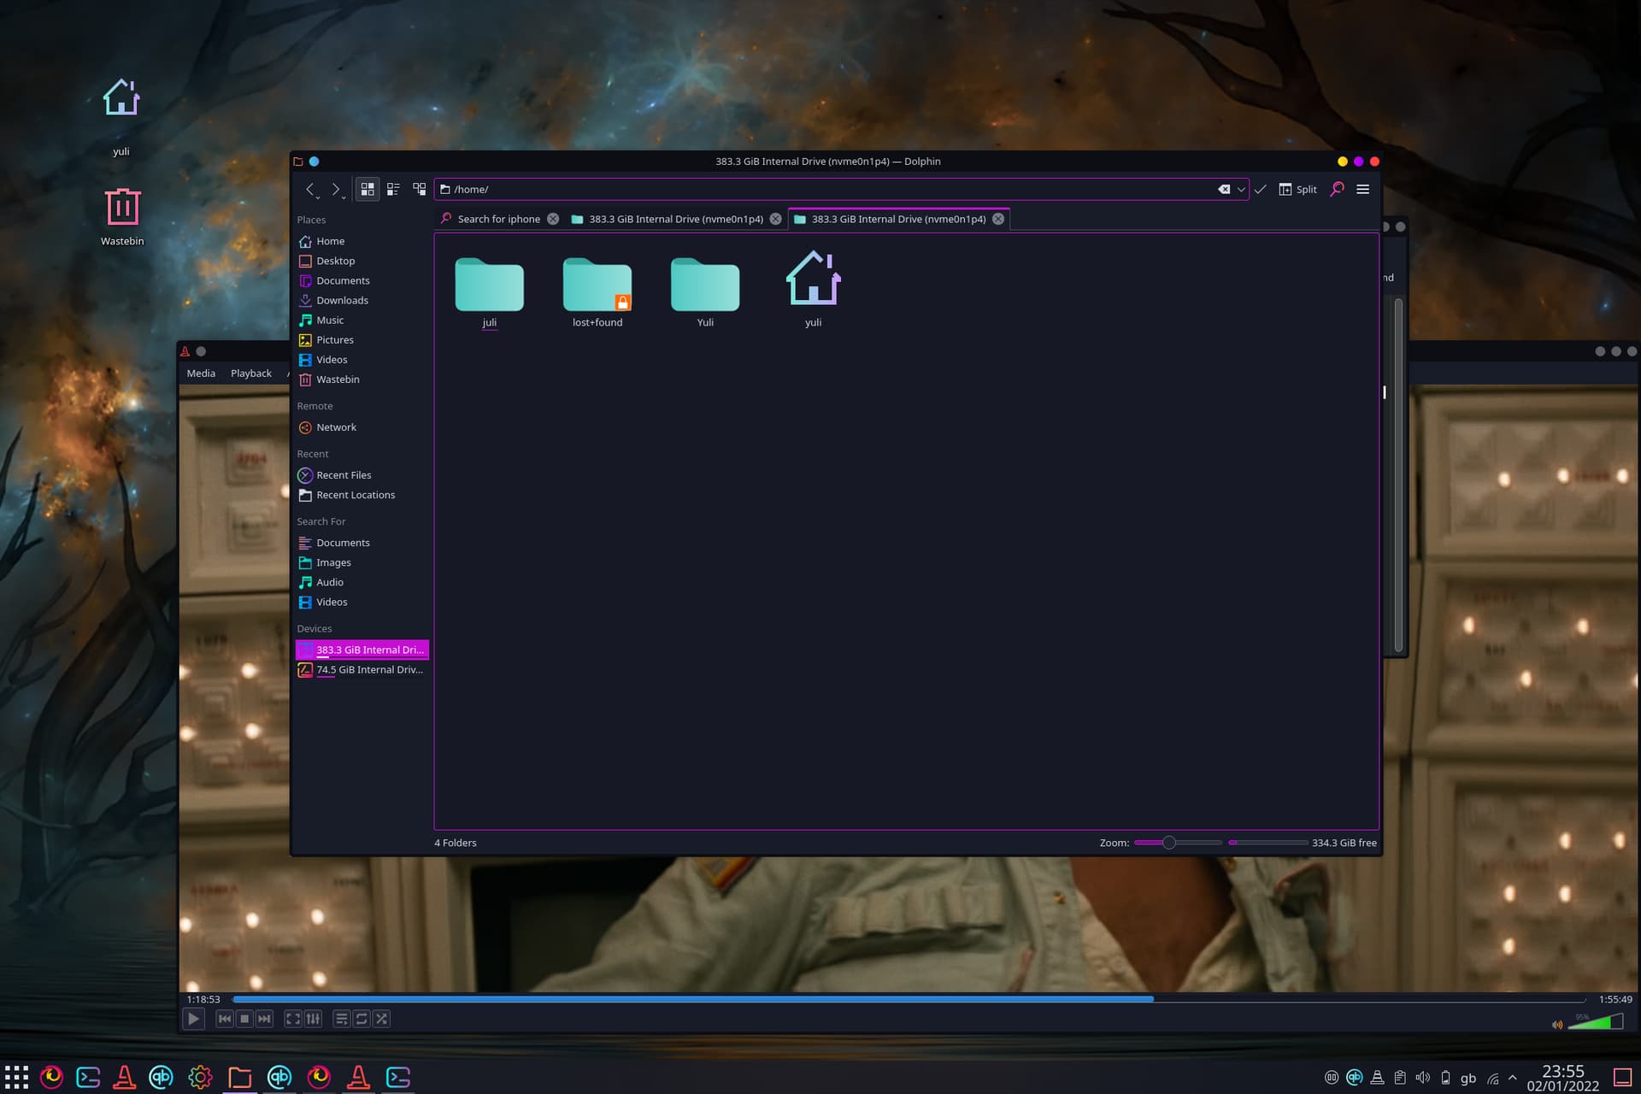The image size is (1641, 1094).
Task: Switch to Icons view mode
Action: pyautogui.click(x=368, y=189)
